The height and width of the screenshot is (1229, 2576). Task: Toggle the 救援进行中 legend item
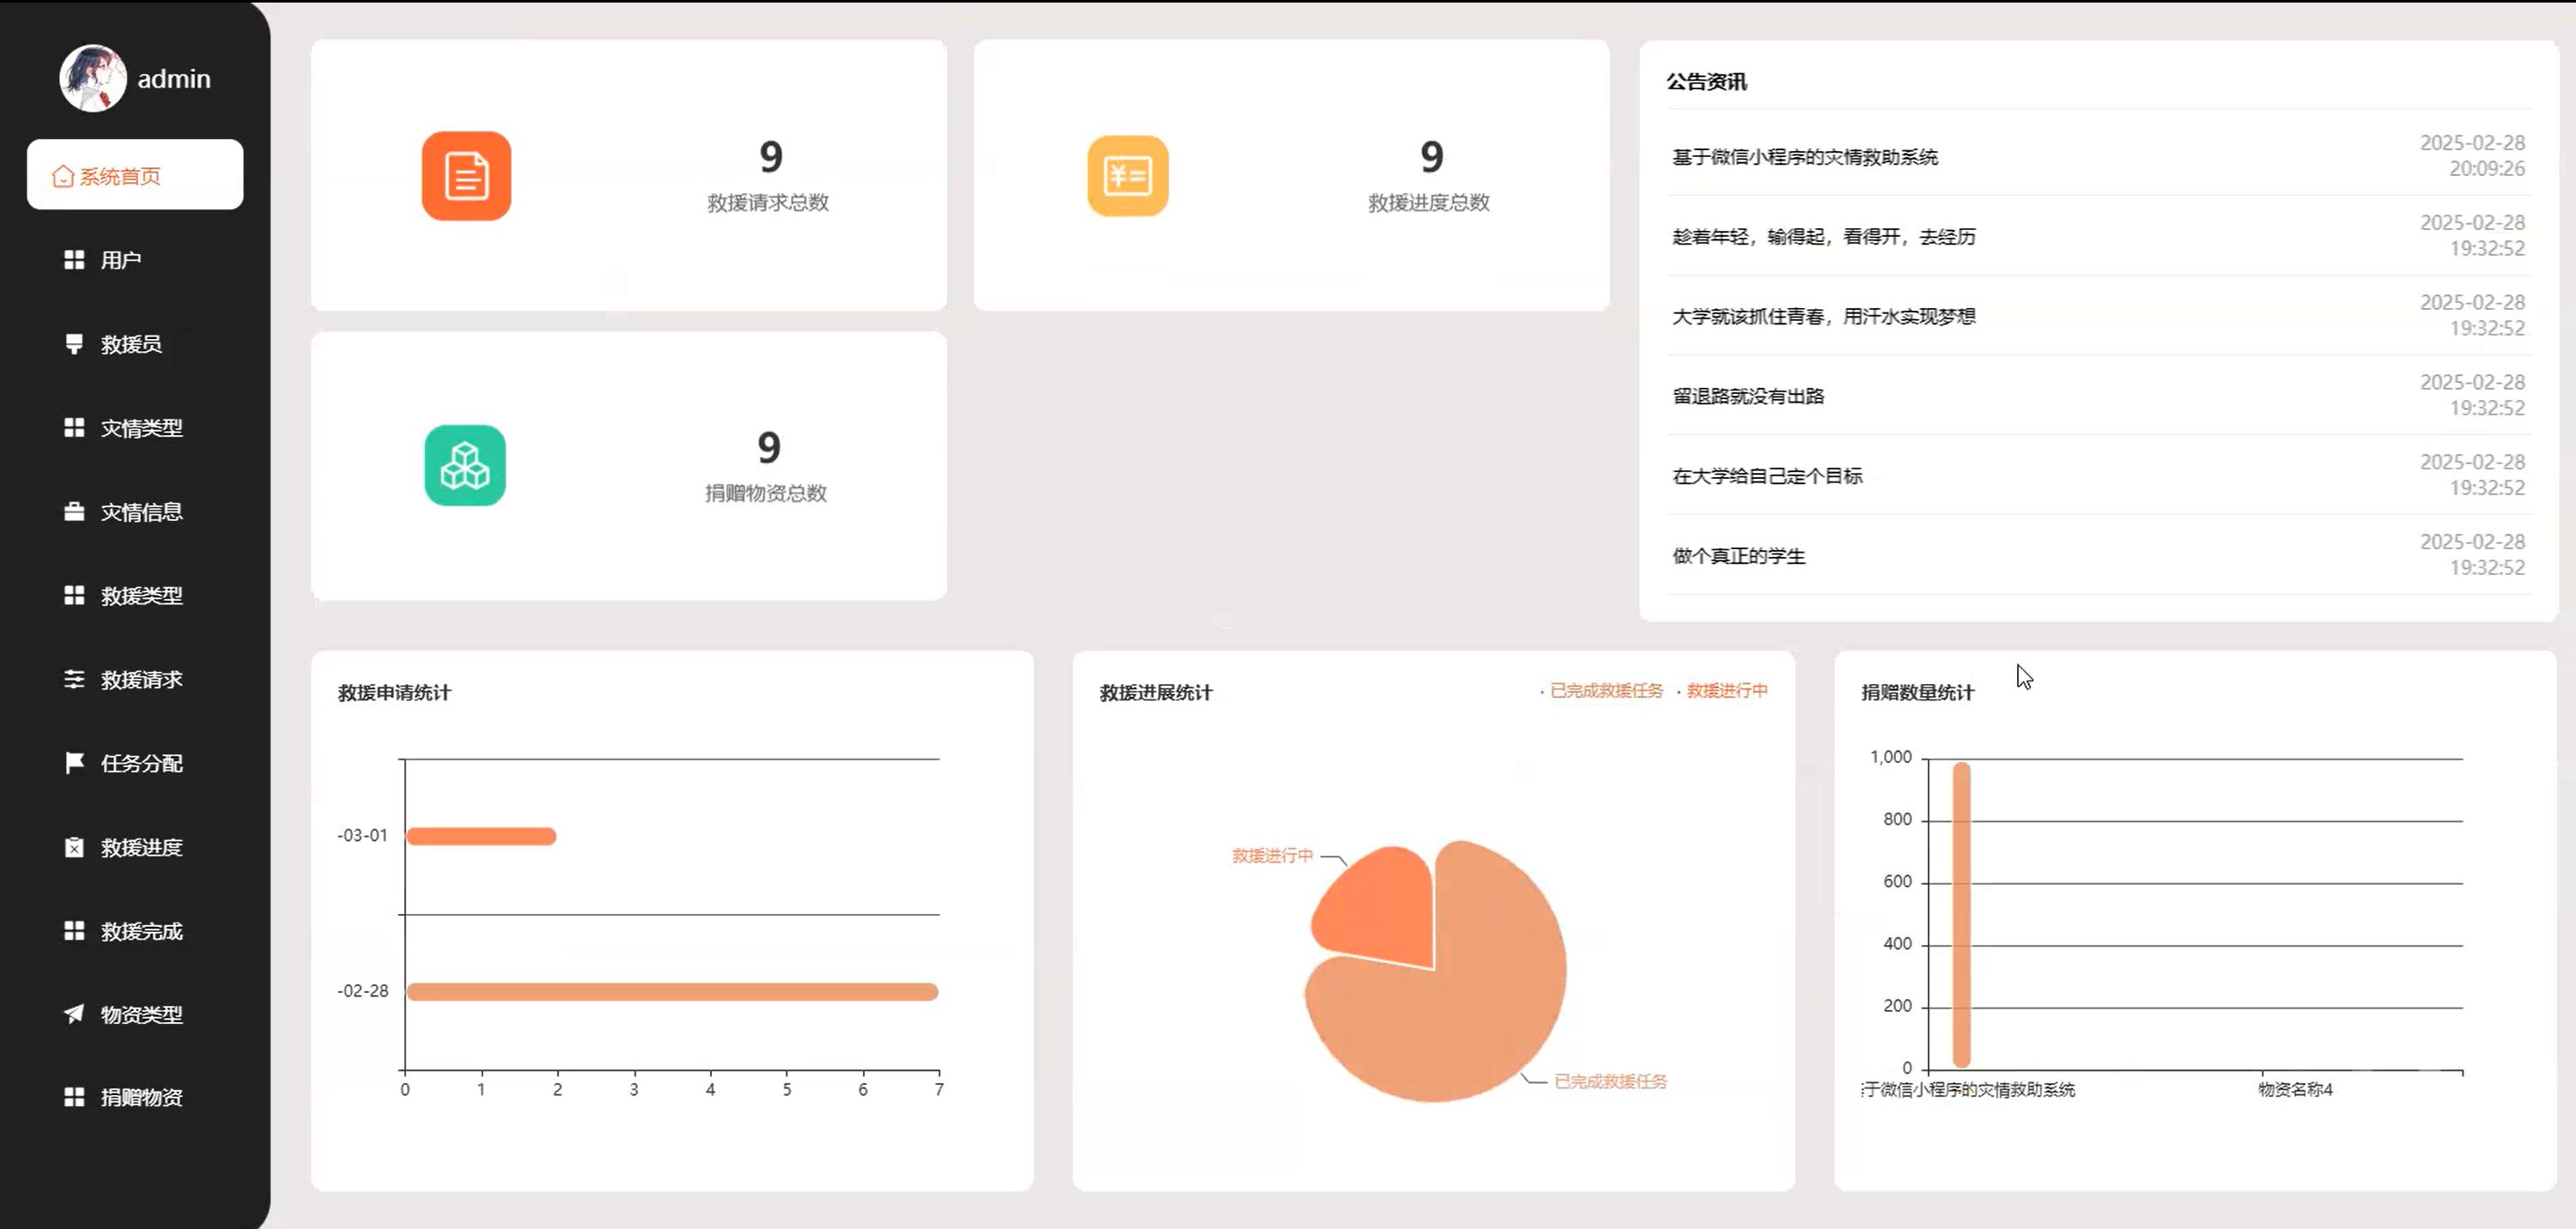click(1722, 690)
